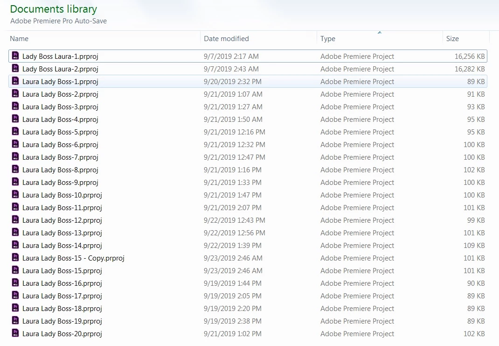Click the Laura Lady Boss-14.prproj file icon

point(15,245)
